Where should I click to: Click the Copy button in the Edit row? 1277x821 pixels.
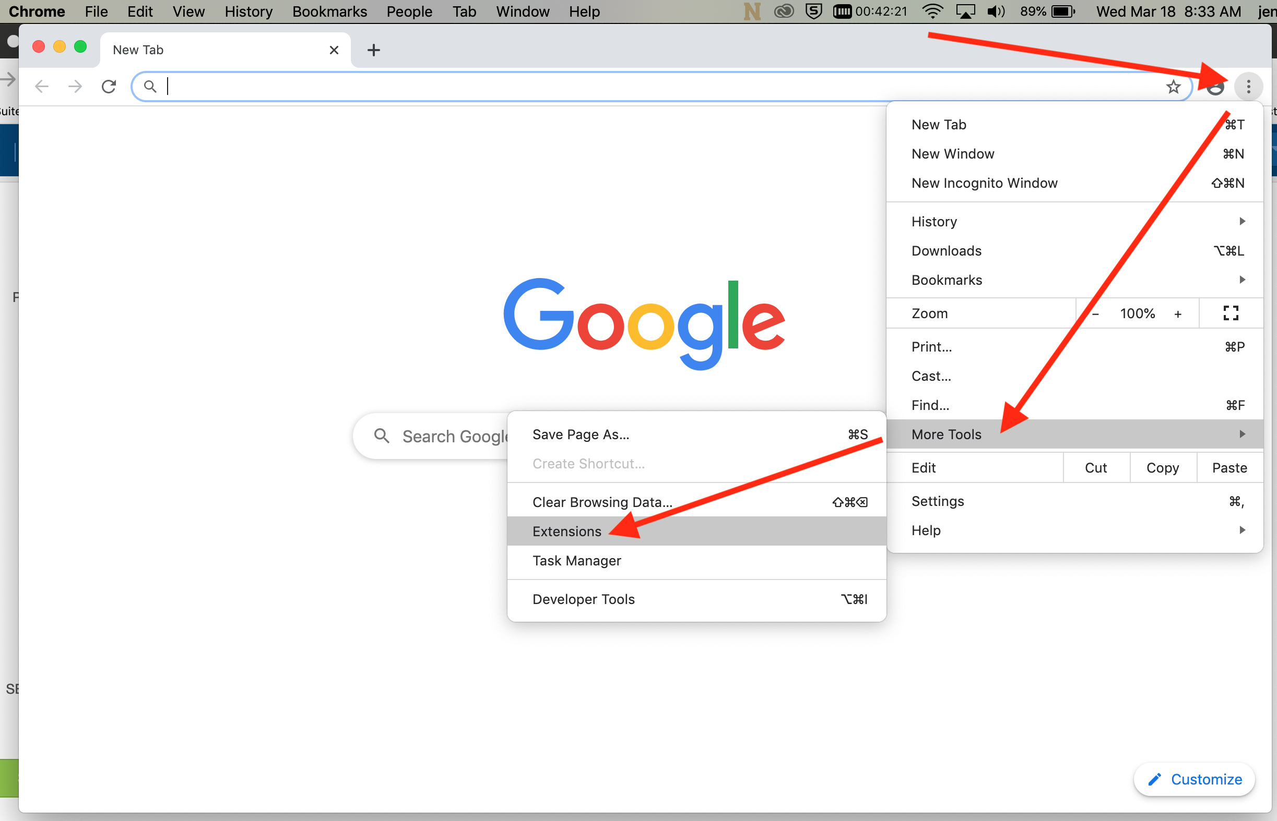click(x=1162, y=467)
